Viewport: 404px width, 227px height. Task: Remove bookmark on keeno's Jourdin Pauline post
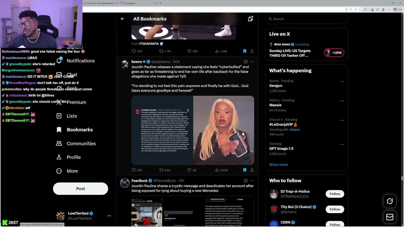(x=245, y=170)
